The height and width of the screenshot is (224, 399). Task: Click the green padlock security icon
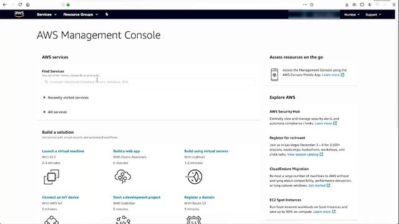(x=68, y=4)
